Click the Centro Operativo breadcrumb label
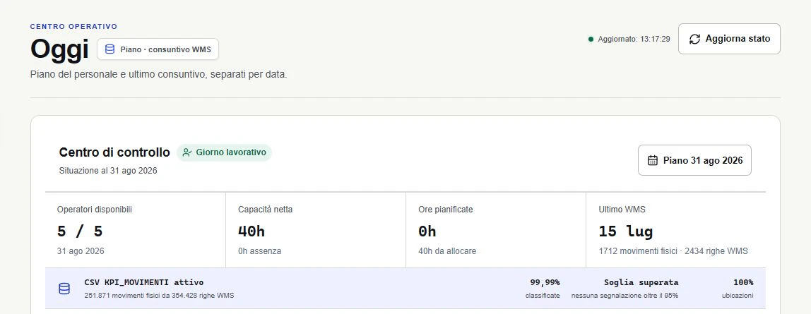The height and width of the screenshot is (314, 811). coord(74,26)
